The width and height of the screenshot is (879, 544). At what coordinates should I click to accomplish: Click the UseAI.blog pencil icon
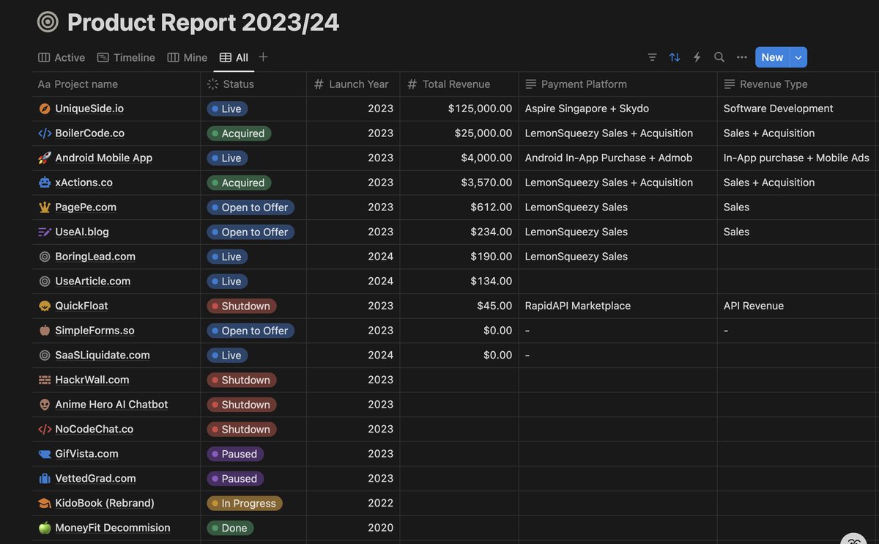pyautogui.click(x=45, y=232)
